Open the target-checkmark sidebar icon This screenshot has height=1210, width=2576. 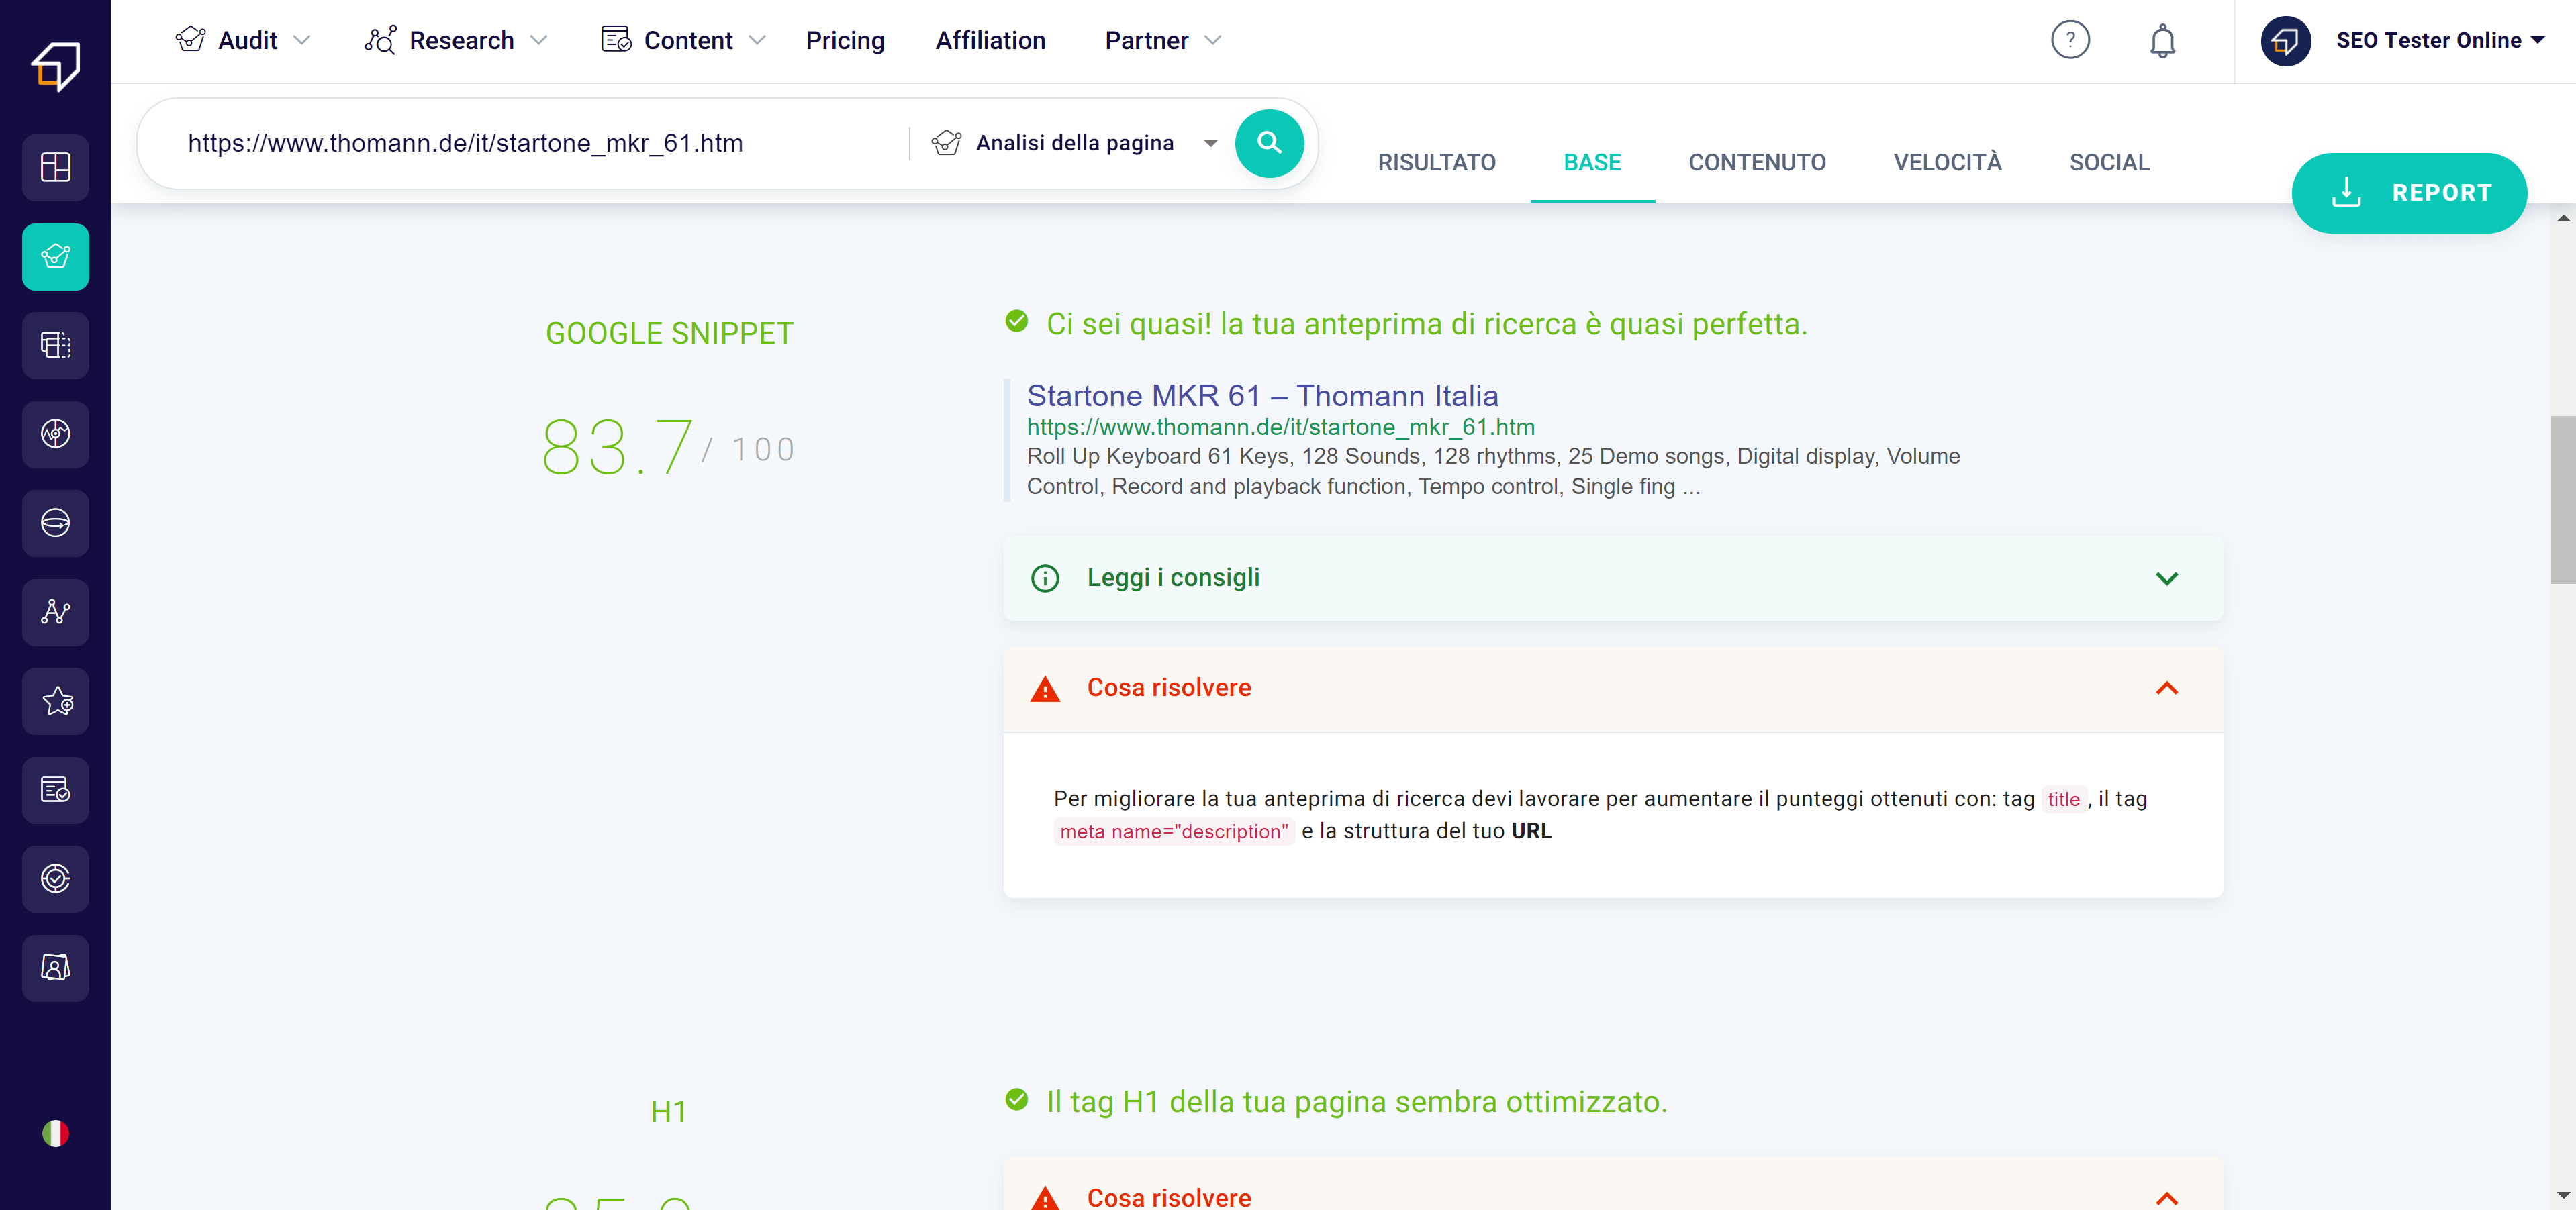(55, 879)
